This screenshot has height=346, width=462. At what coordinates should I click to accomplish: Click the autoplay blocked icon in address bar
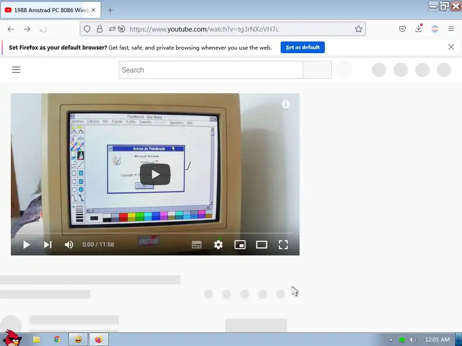121,29
